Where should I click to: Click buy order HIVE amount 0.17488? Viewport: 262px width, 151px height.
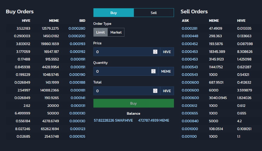click(24, 59)
